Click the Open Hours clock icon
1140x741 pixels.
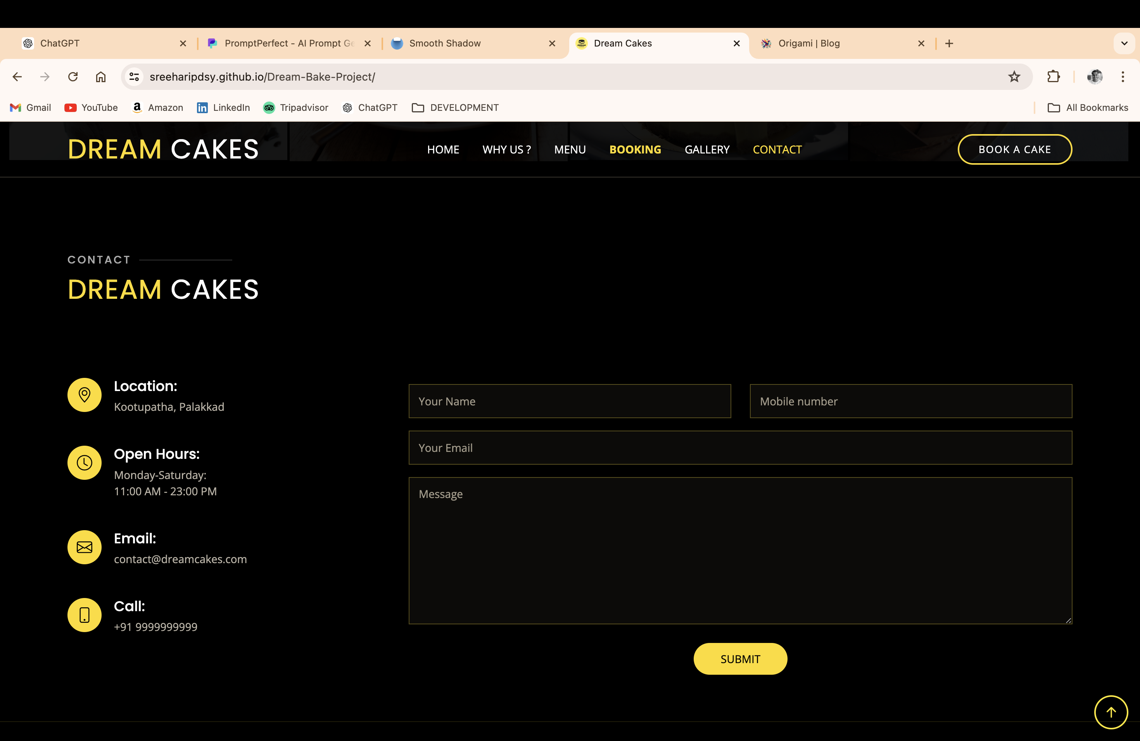point(84,463)
